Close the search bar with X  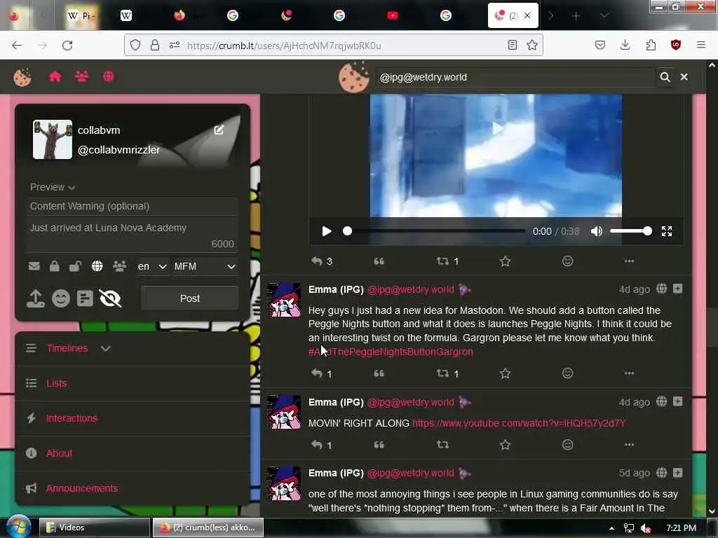pos(684,77)
